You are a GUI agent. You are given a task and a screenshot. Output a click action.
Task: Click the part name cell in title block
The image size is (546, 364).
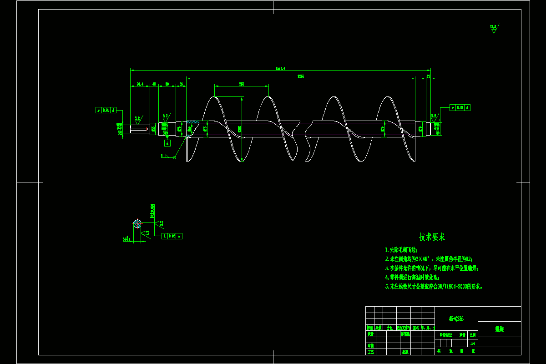pyautogui.click(x=499, y=329)
